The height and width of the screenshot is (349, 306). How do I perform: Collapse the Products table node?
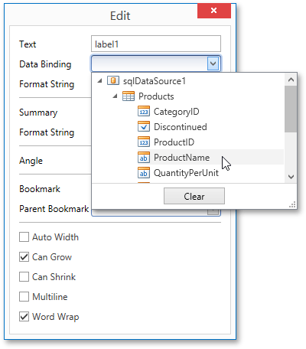[115, 96]
